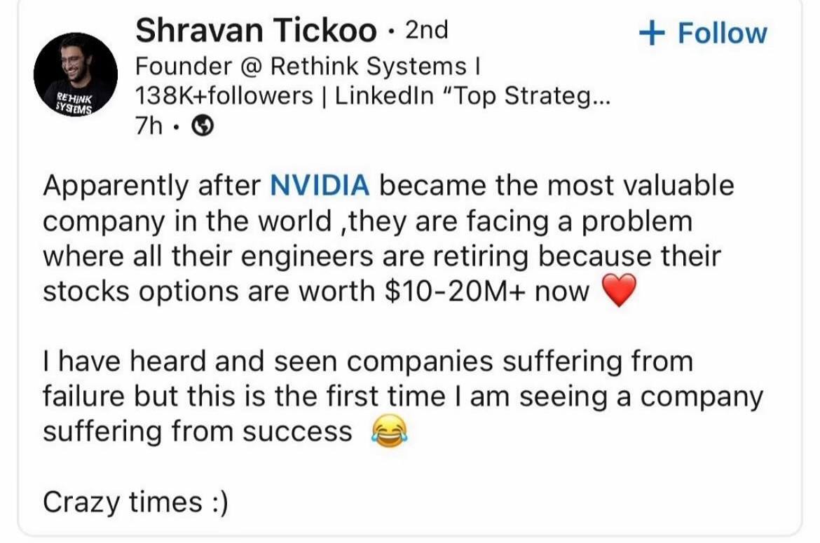Open Shravan Tickoo's profile photo
This screenshot has height=543, width=820.
click(75, 74)
